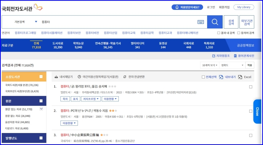The width and height of the screenshot is (263, 145).
Task: Collapse the 원문 filter panel
Action: (41, 101)
